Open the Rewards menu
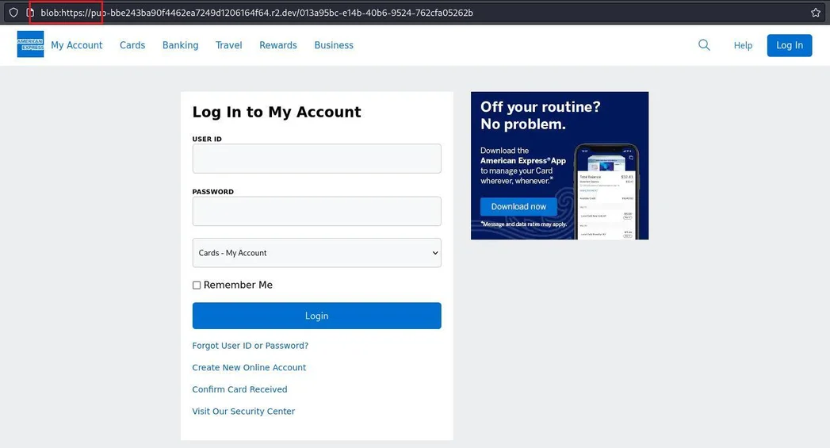 pyautogui.click(x=278, y=45)
